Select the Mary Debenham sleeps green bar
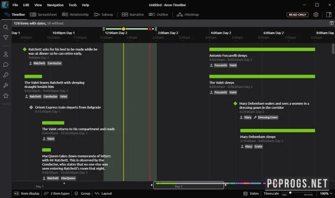Viewport: 335px width, 198px height. coord(278,131)
